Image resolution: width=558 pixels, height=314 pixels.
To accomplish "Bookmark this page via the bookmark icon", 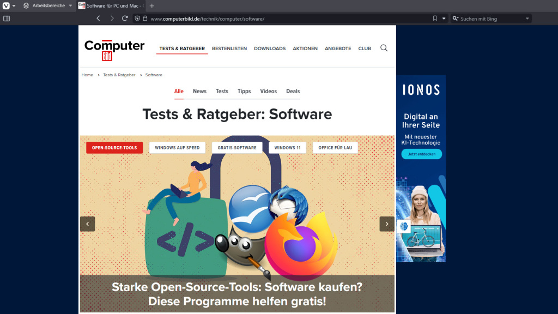I will 435,19.
